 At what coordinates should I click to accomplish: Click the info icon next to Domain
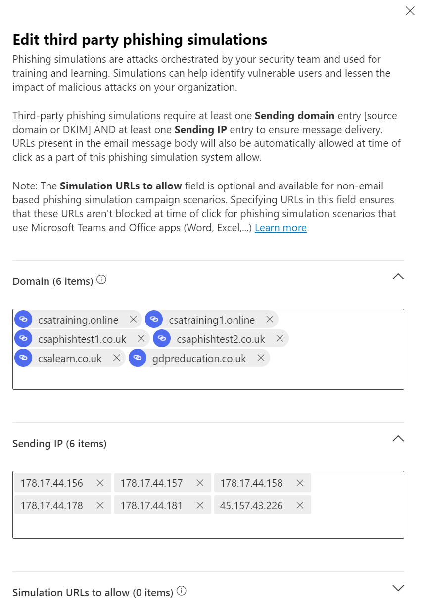click(101, 279)
